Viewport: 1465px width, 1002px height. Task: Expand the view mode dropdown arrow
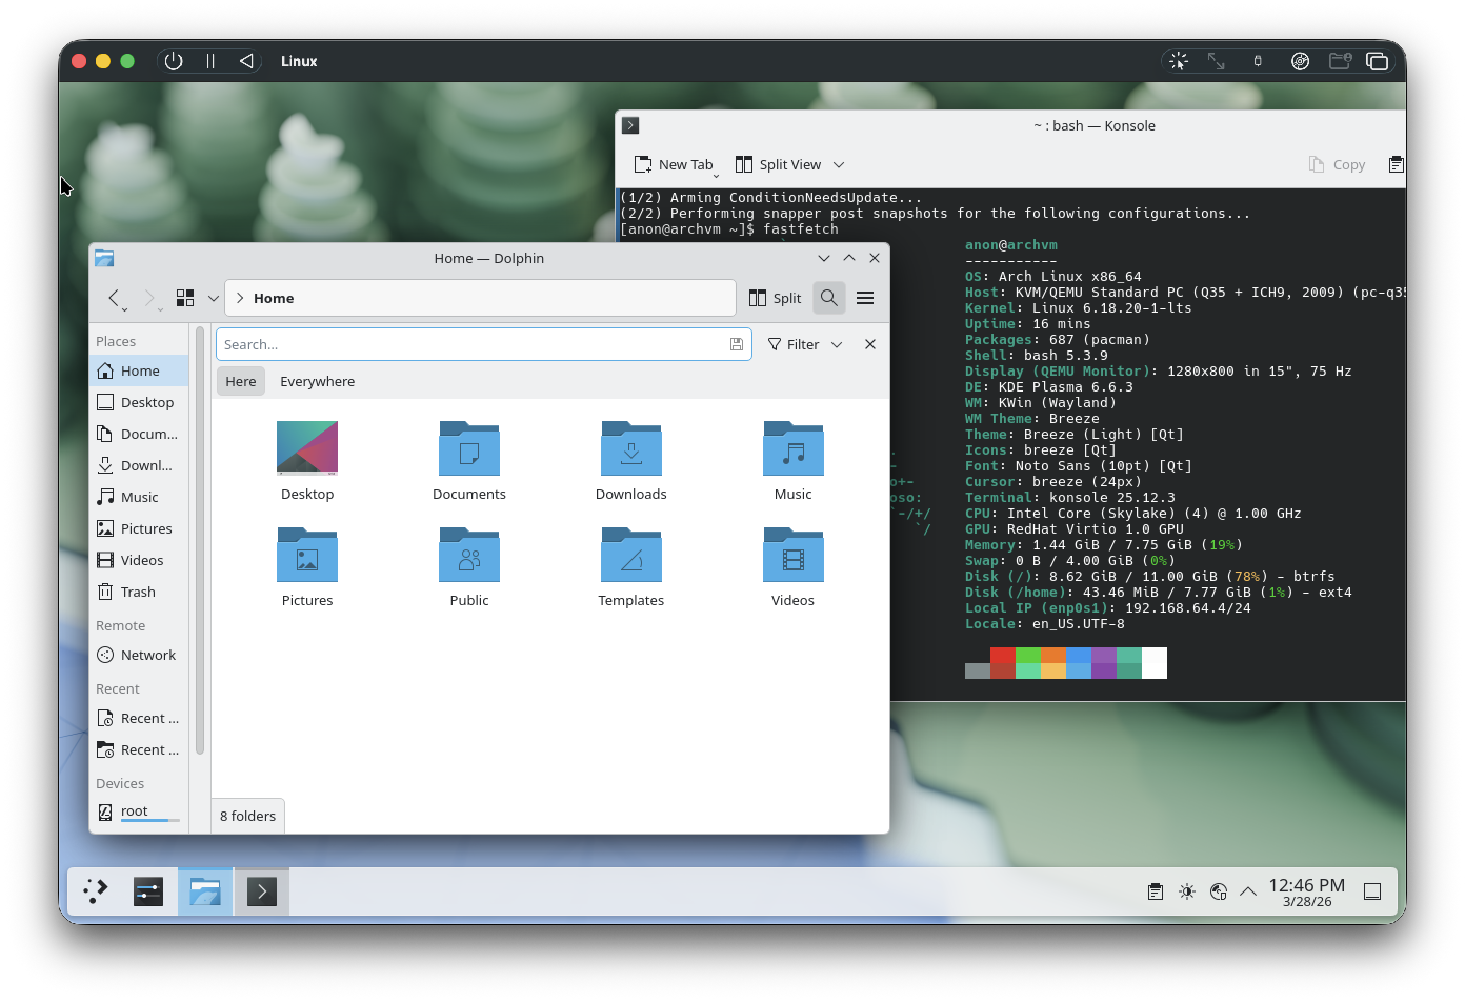pyautogui.click(x=213, y=298)
